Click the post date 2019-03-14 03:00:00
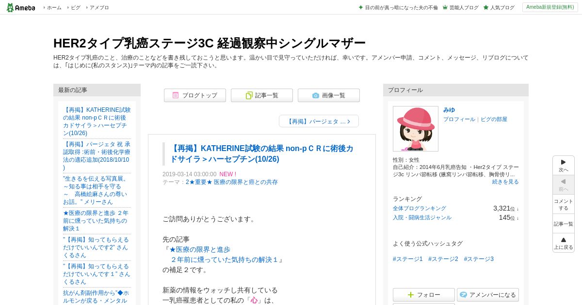The height and width of the screenshot is (305, 582). click(x=190, y=174)
